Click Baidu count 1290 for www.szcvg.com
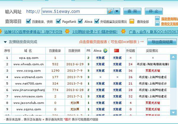178x124 pixels. [x=55, y=71]
